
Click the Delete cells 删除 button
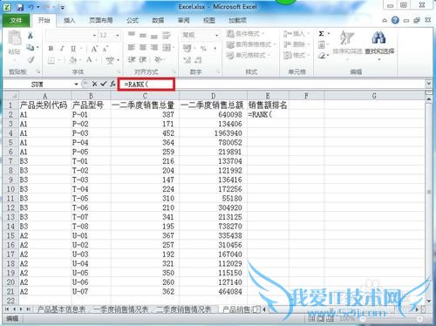[x=296, y=44]
